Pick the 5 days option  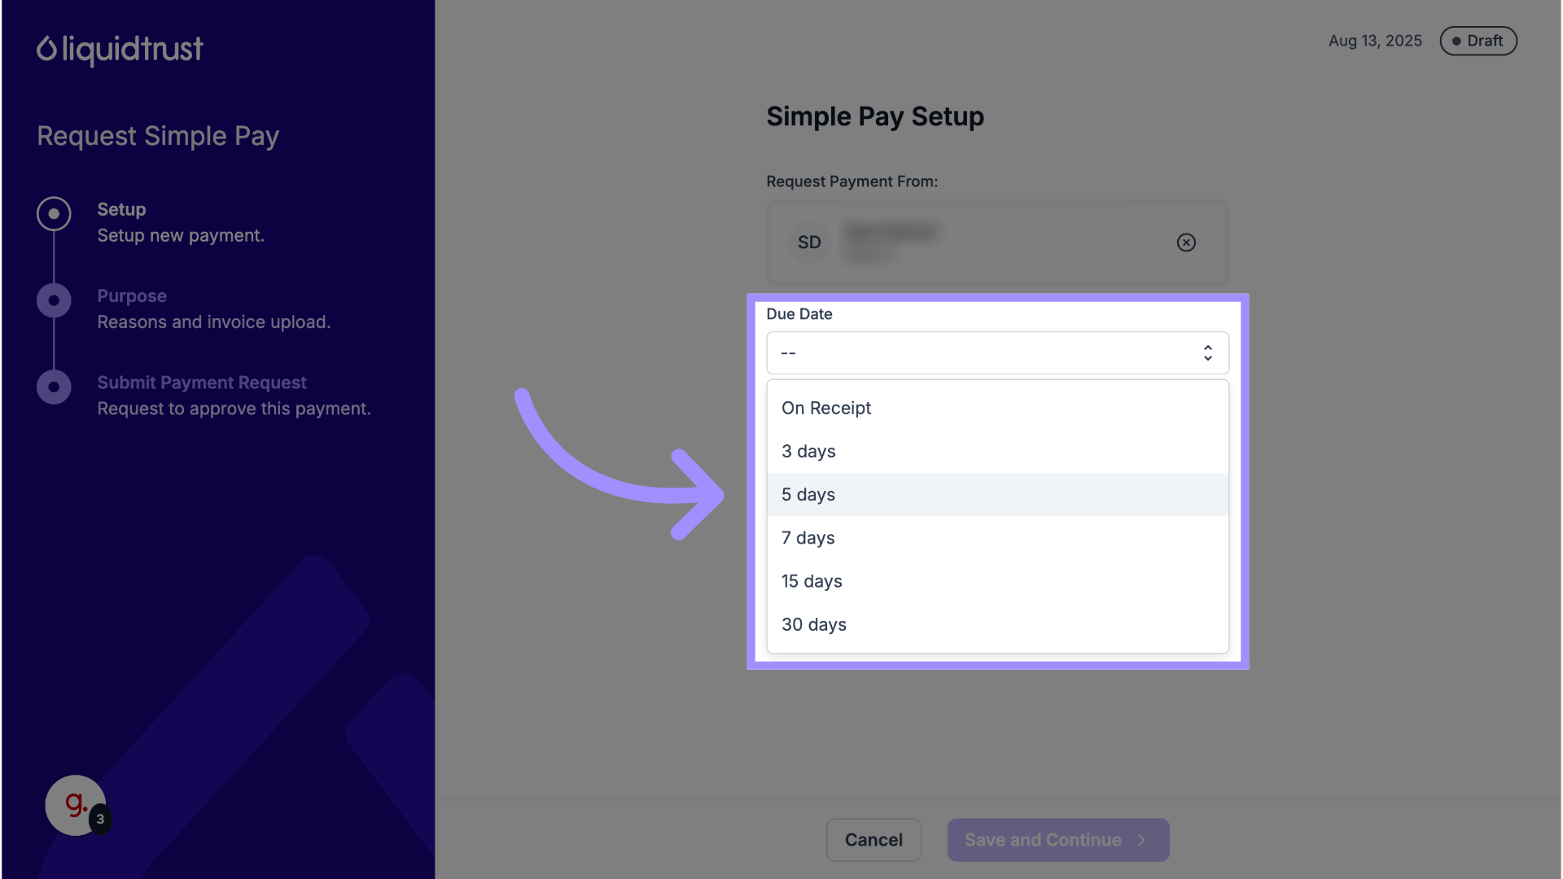tap(808, 495)
